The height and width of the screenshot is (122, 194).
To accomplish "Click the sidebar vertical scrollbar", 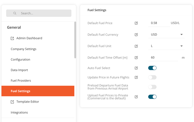I will click(75, 41).
